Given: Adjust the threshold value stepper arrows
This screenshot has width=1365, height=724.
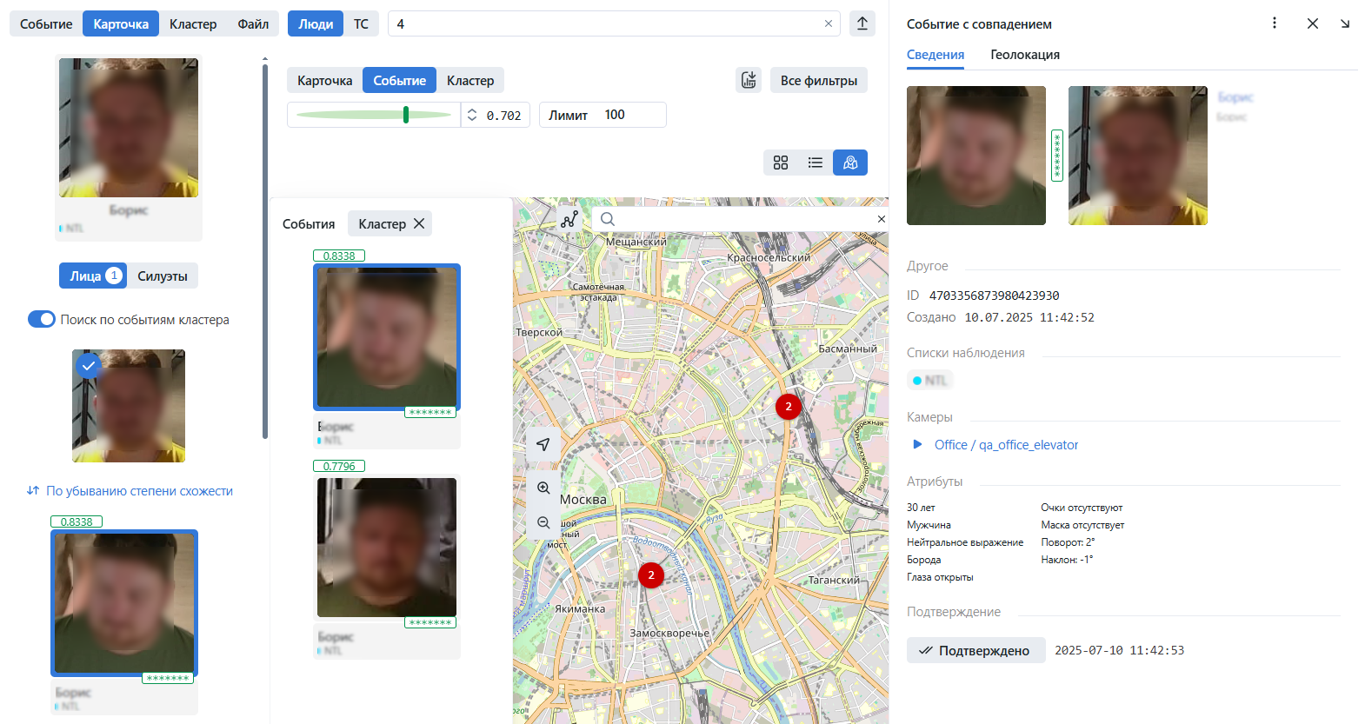Looking at the screenshot, I should (x=472, y=115).
